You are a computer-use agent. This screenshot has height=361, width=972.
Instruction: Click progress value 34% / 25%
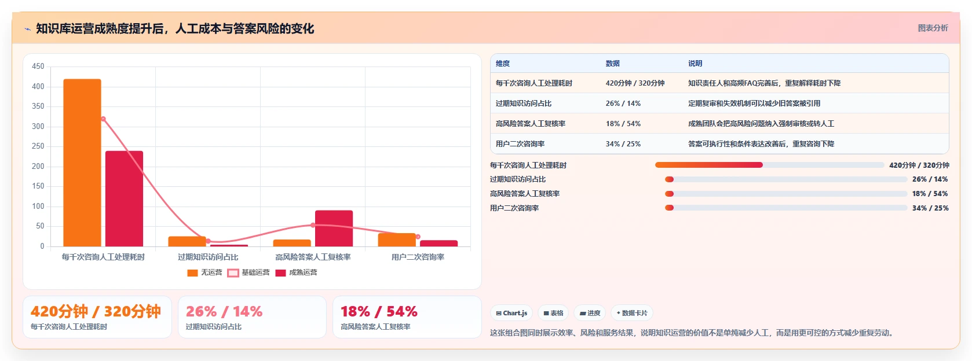tap(930, 208)
